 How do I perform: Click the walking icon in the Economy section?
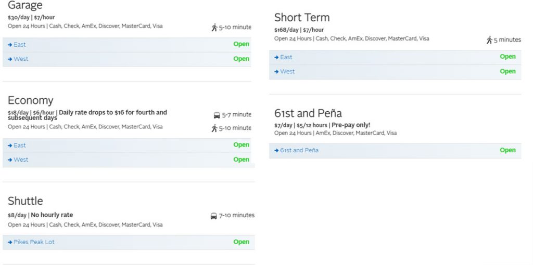[214, 128]
